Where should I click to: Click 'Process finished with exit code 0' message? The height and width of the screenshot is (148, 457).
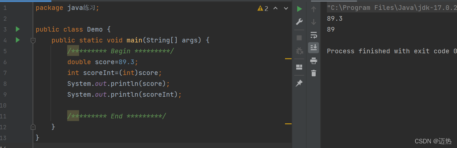pos(392,51)
